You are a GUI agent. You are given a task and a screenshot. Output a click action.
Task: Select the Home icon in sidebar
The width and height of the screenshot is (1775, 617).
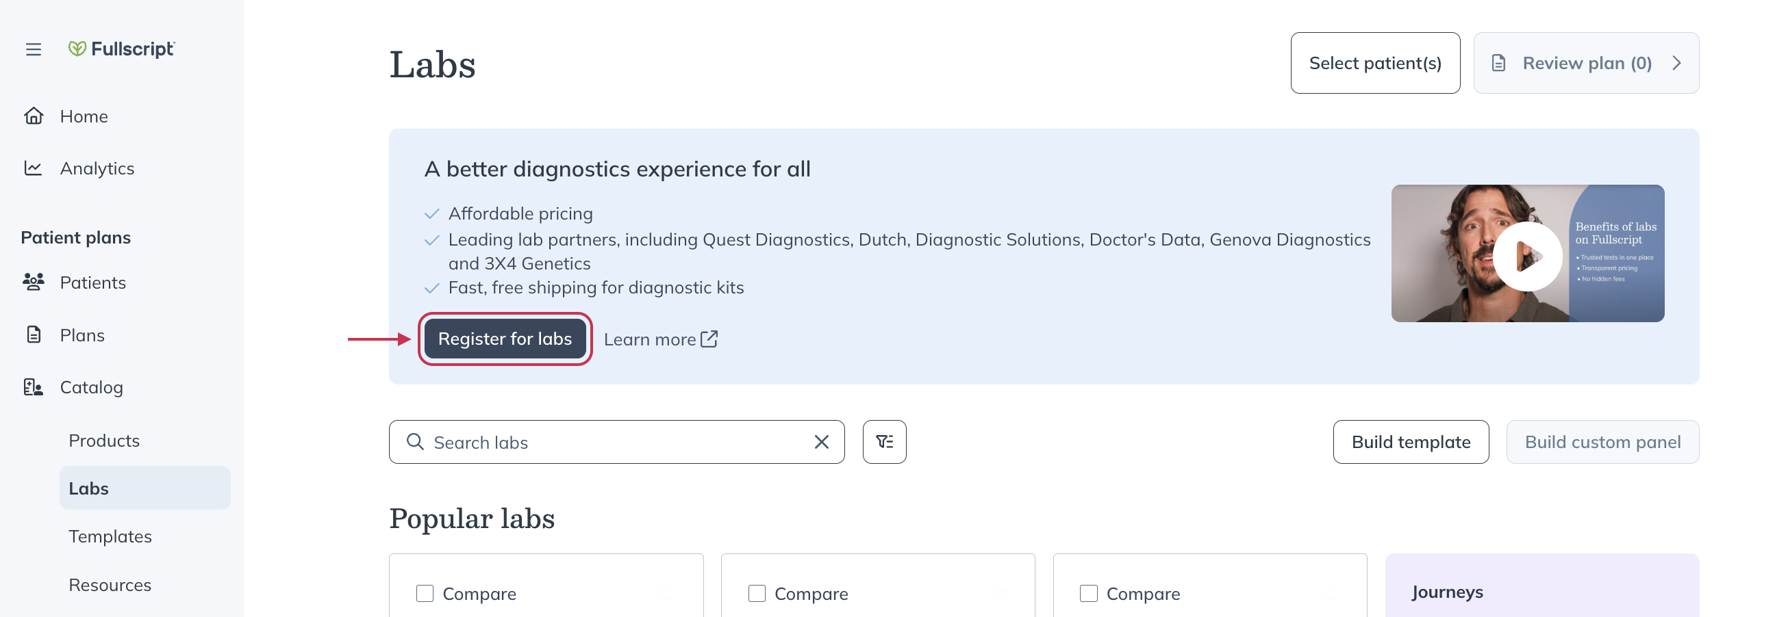(34, 116)
